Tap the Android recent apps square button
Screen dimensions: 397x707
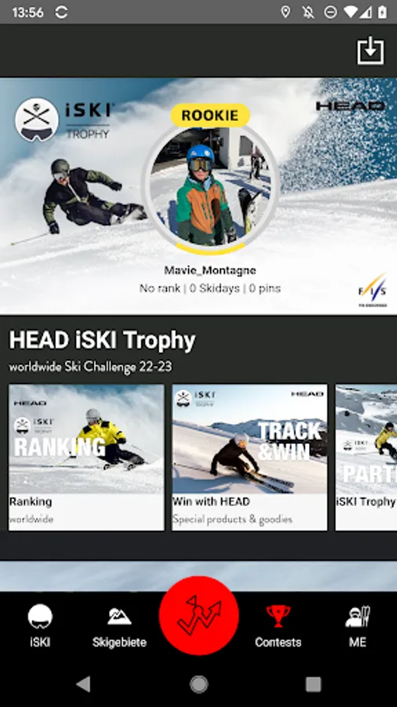313,684
